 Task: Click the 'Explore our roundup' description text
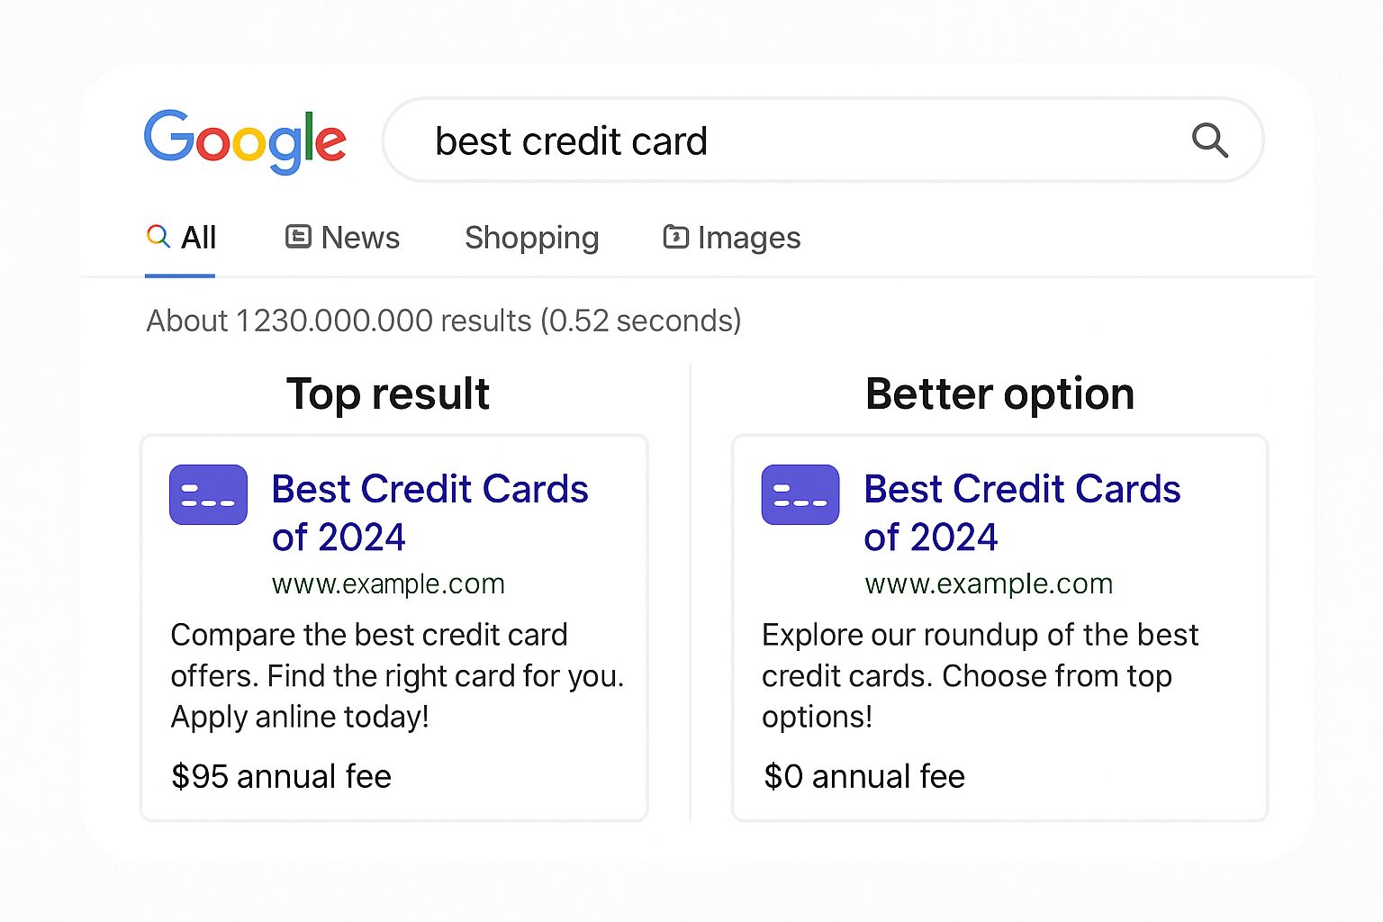tap(980, 675)
